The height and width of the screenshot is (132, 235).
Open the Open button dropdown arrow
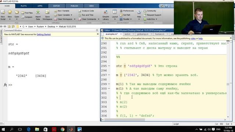[17, 19]
